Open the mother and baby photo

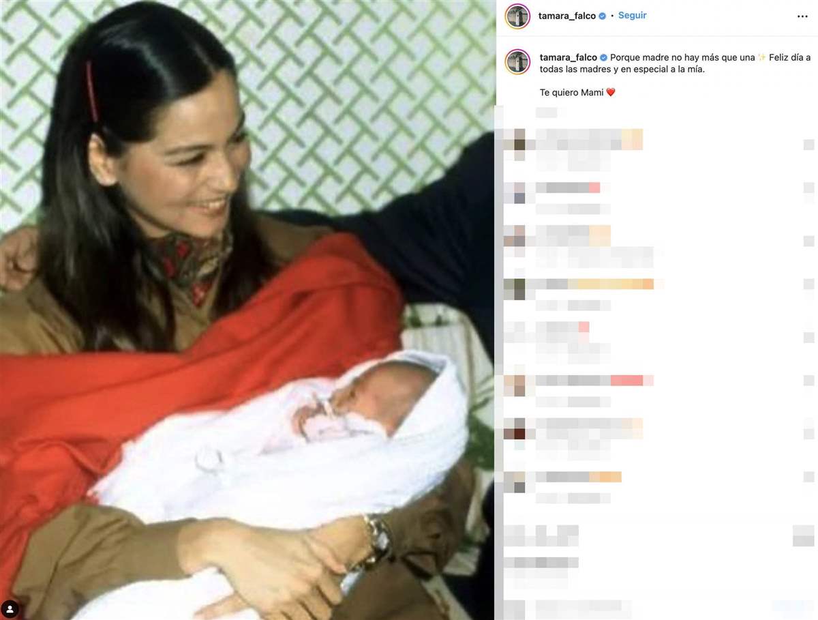point(247,310)
